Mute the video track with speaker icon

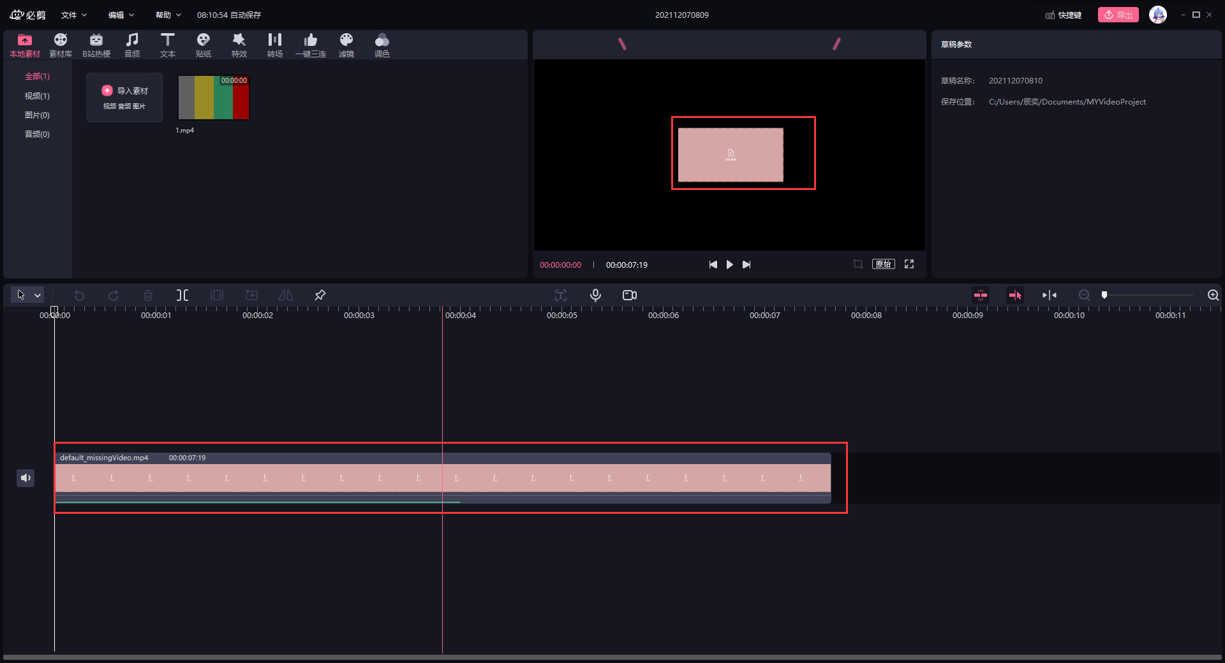pos(26,478)
